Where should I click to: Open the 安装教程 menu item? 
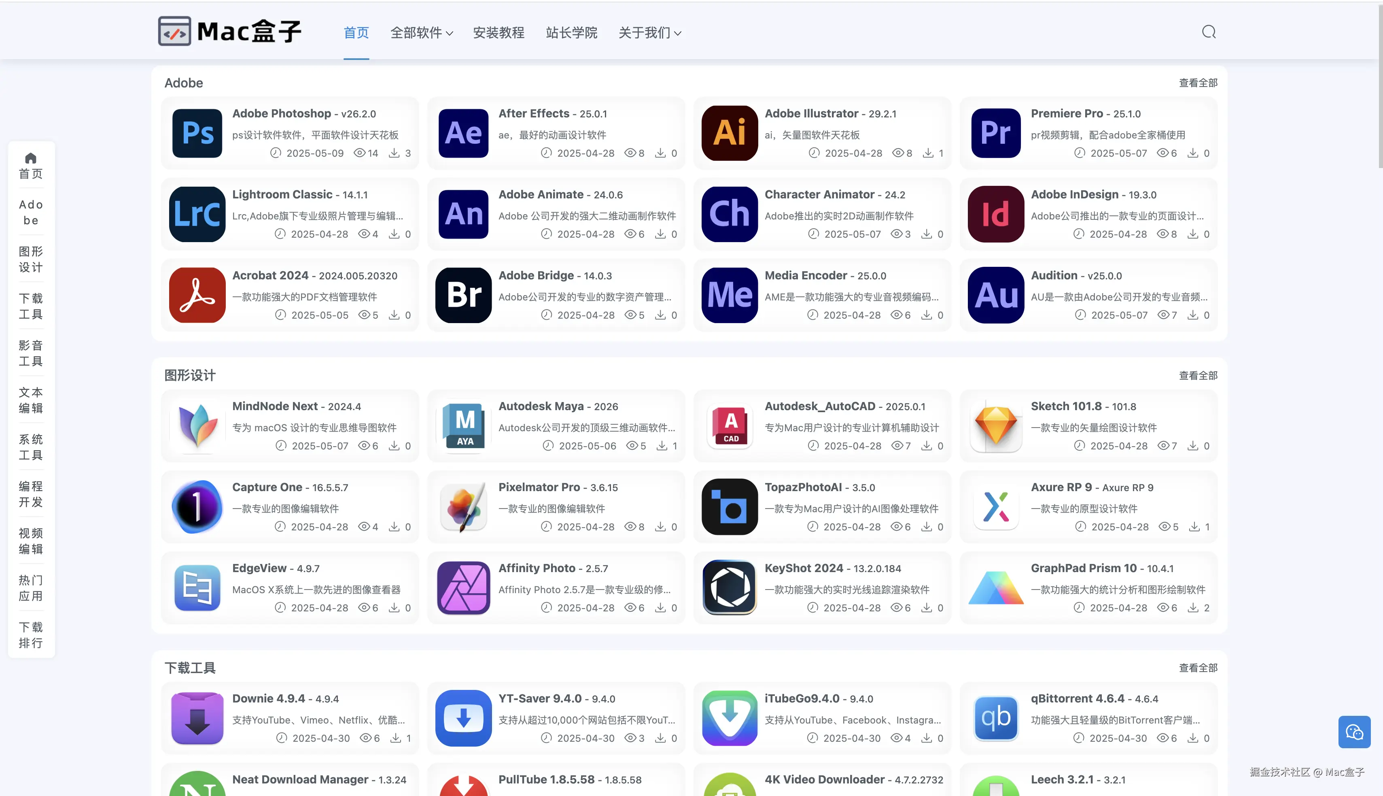(x=498, y=33)
